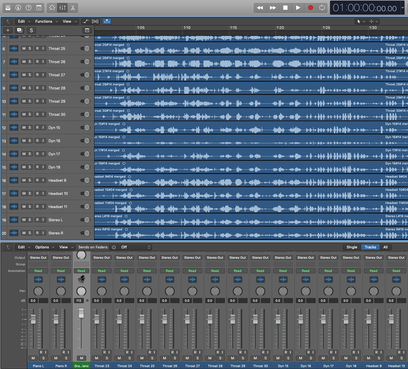Switch mixer view to All
The width and height of the screenshot is (408, 369).
pos(385,247)
